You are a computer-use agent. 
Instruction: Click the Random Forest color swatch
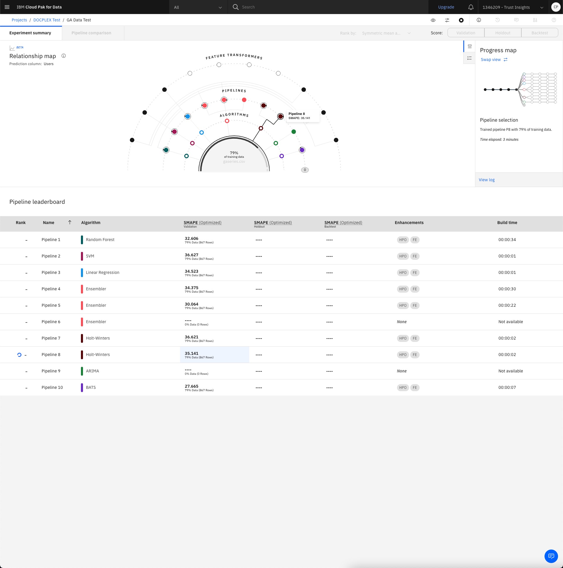(82, 240)
